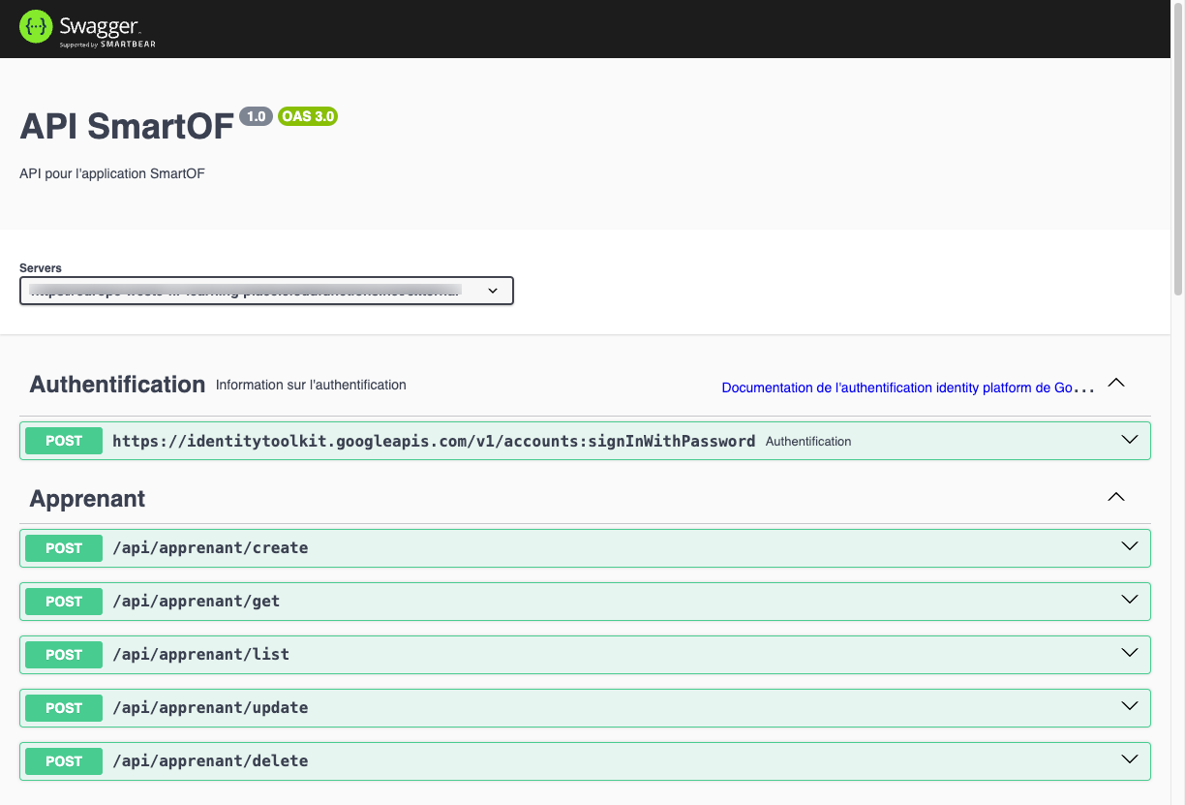Click the /api/apprenant/update path text

(x=210, y=708)
